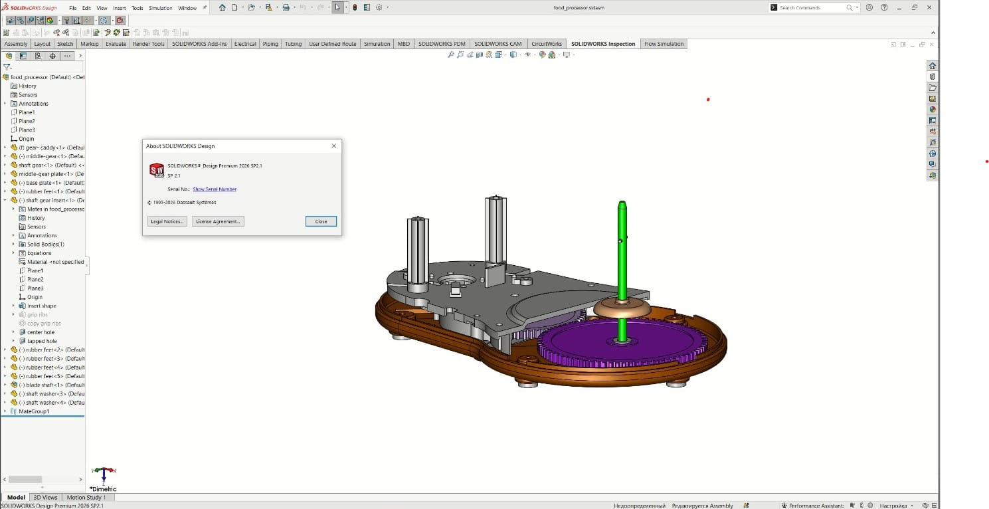The image size is (989, 509).
Task: Open the user account login icon
Action: (869, 7)
